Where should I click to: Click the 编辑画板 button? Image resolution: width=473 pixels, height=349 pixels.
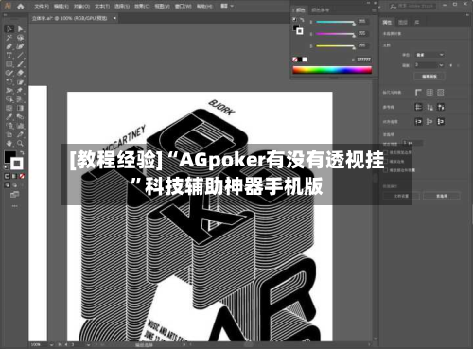pos(429,77)
